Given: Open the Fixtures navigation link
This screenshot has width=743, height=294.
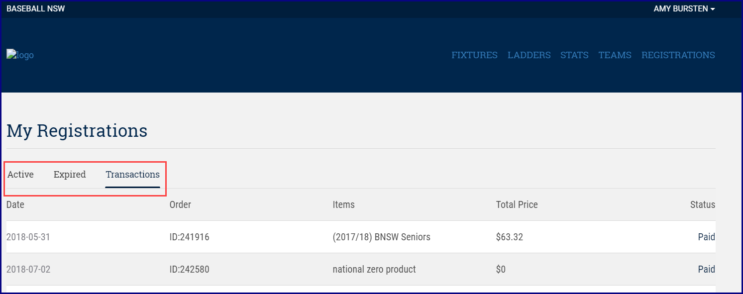Looking at the screenshot, I should click(x=474, y=55).
